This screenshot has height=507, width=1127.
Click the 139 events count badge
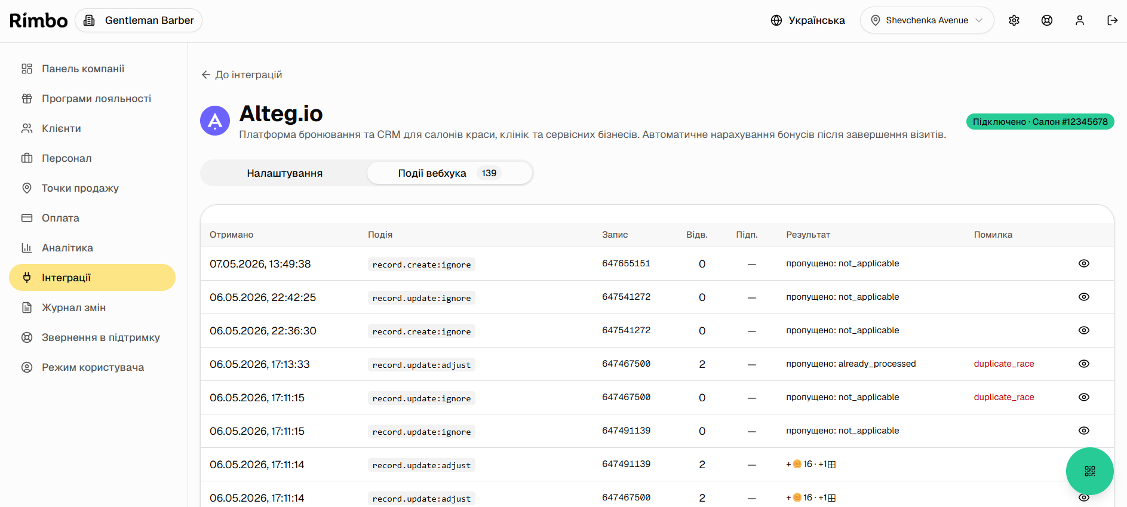coord(489,173)
